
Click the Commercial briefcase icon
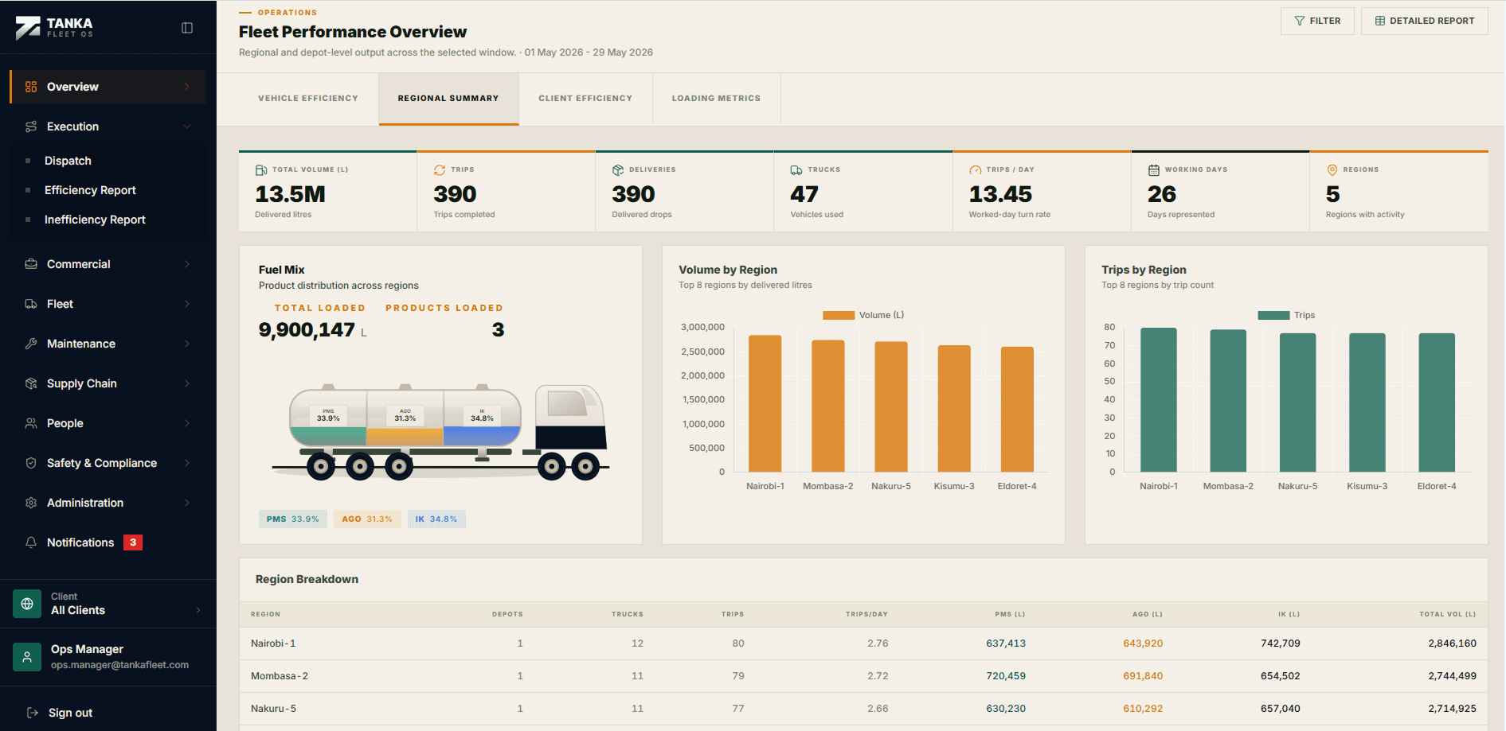[31, 264]
